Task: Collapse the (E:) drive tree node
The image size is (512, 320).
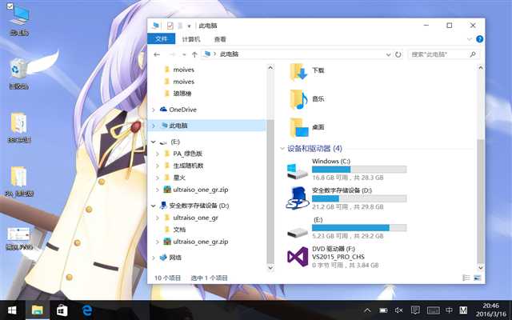Action: point(153,142)
